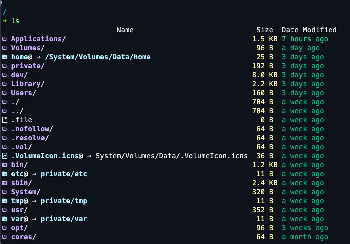Click the file icon next to .file
Viewport: 350px width, 244px height.
(5, 120)
